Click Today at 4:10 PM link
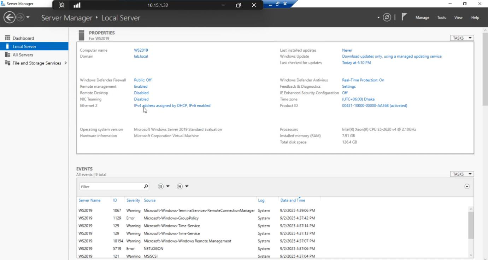This screenshot has width=488, height=260. coord(357,63)
